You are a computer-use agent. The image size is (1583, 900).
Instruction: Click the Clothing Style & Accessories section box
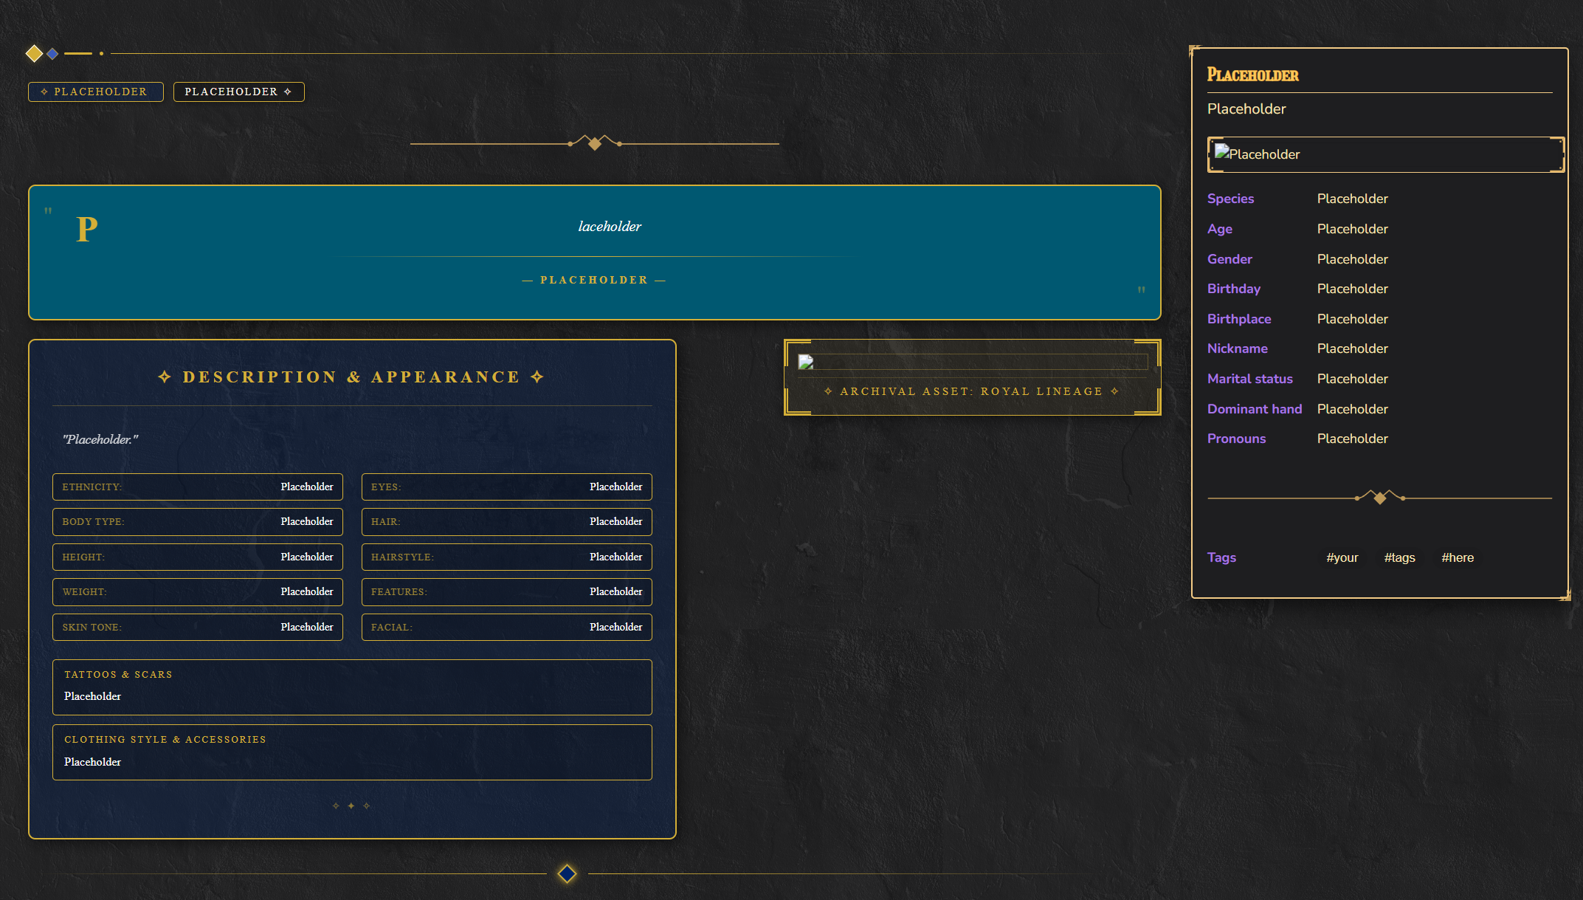tap(352, 752)
